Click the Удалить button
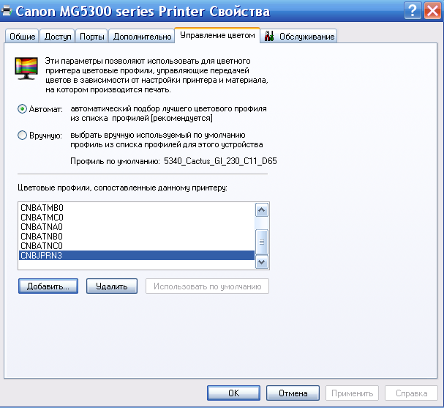The width and height of the screenshot is (444, 408). (x=112, y=286)
